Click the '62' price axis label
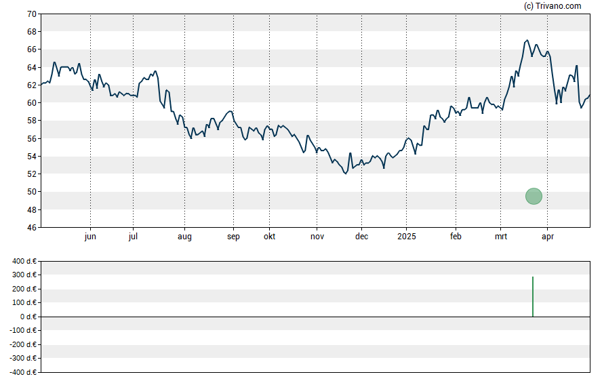Screen dimensions: 602x383 [x=32, y=85]
